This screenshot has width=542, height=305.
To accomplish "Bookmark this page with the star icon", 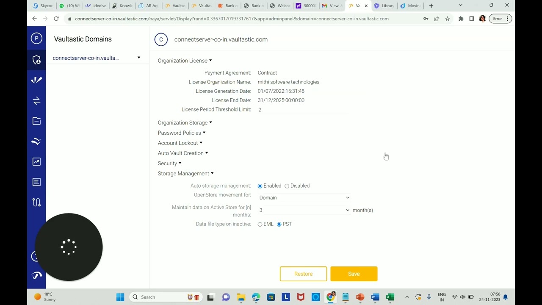I will point(447,19).
